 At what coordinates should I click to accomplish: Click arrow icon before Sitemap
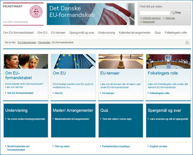tap(164, 18)
